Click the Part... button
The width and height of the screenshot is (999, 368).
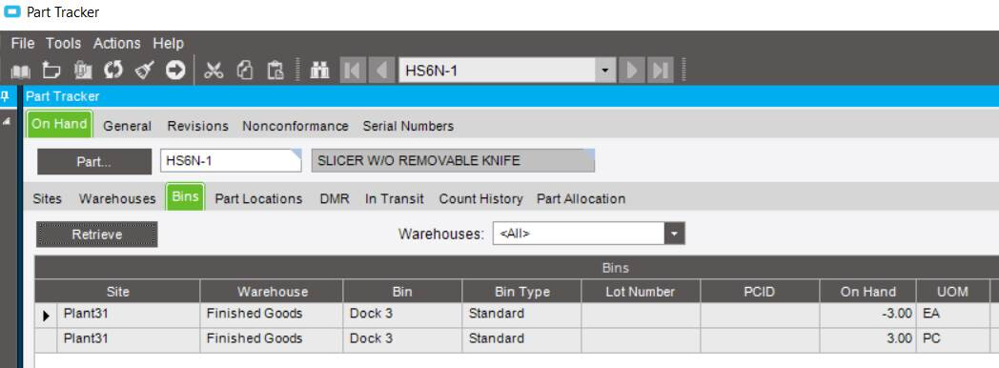click(94, 162)
